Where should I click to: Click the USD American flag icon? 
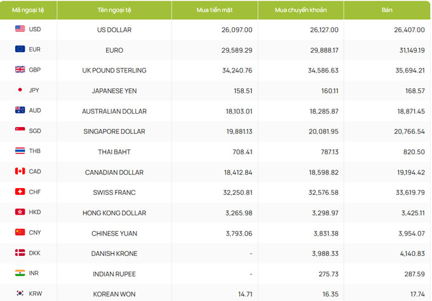(20, 29)
